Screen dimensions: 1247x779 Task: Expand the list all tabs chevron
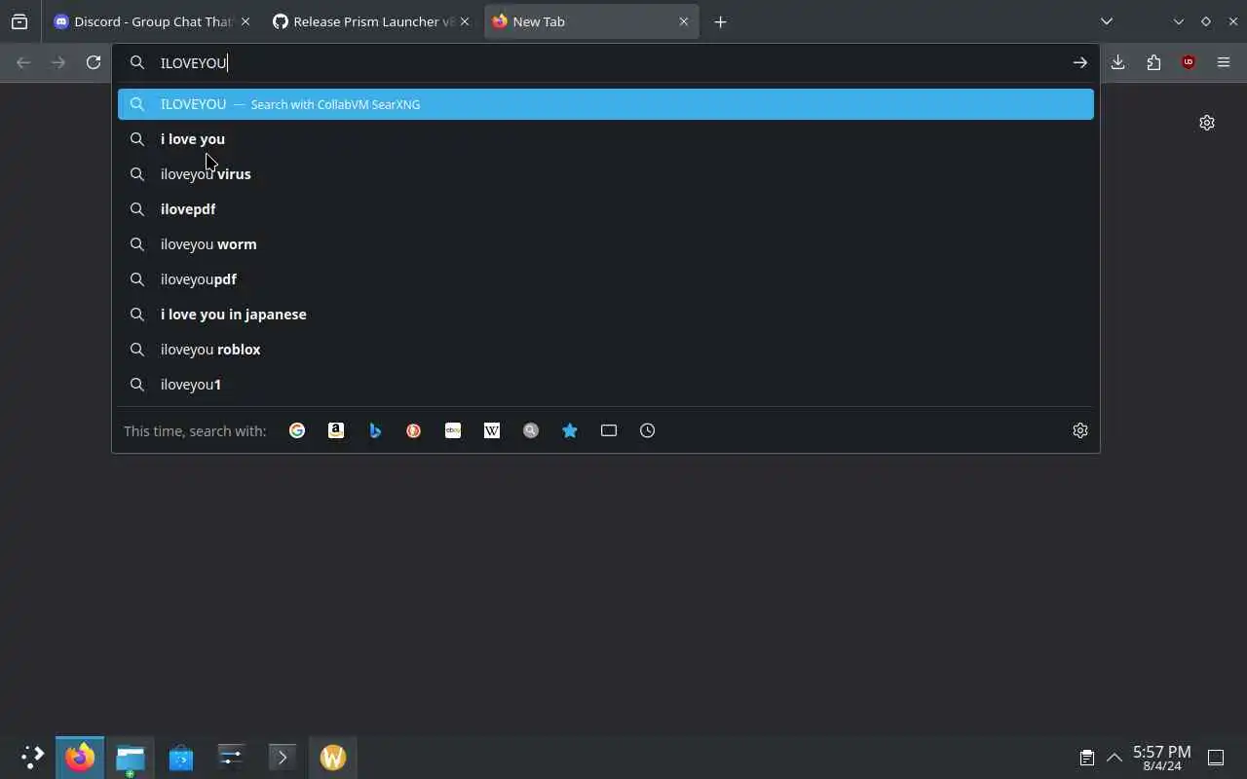click(x=1107, y=21)
